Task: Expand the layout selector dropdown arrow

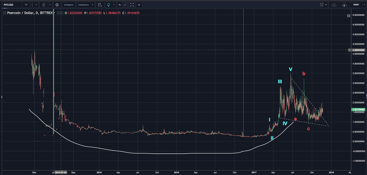Action: tap(326, 5)
